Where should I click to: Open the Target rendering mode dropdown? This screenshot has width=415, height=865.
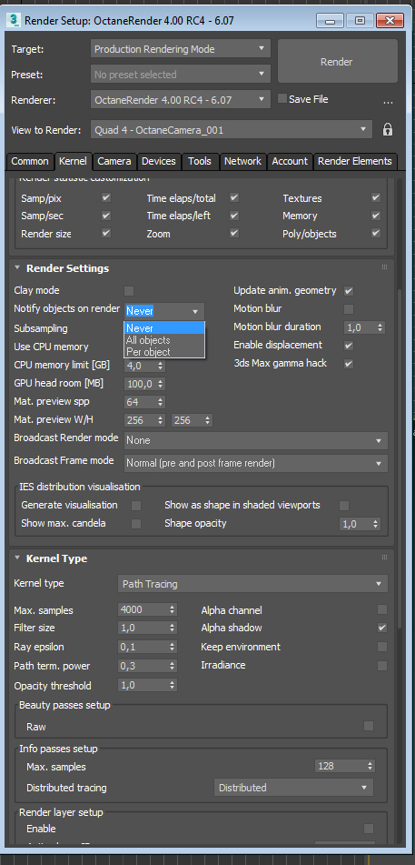(180, 49)
